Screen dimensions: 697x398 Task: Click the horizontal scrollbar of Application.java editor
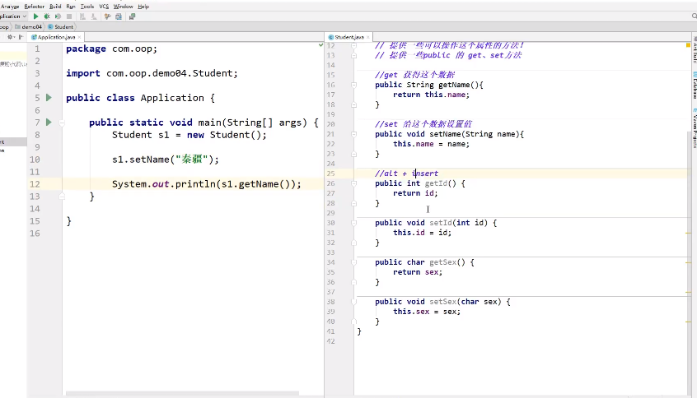[182, 394]
